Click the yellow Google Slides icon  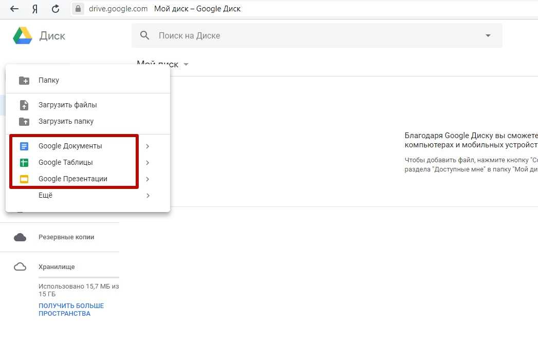click(24, 179)
